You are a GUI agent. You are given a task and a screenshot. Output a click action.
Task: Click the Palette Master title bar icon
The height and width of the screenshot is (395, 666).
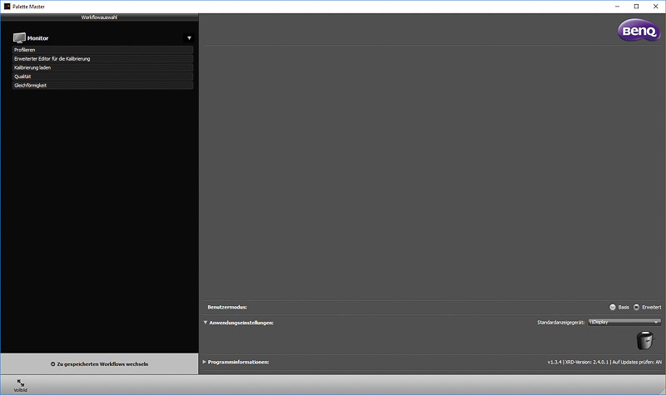pos(7,6)
